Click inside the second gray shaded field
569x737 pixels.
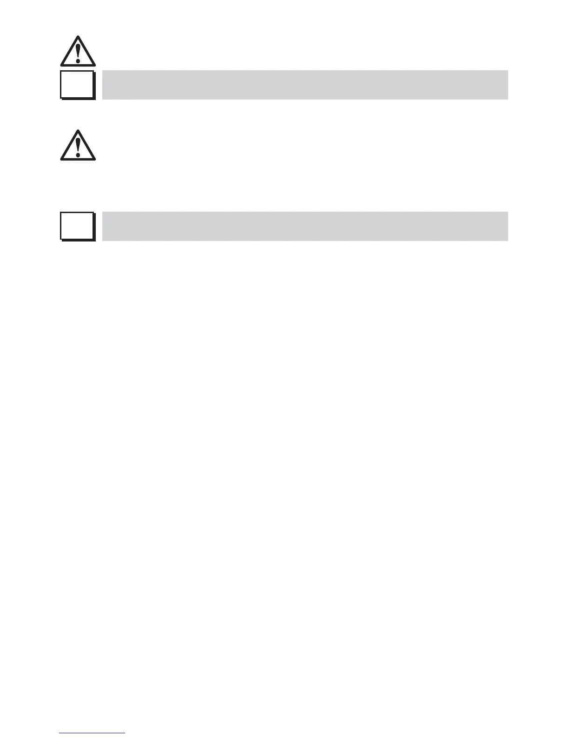tap(305, 226)
